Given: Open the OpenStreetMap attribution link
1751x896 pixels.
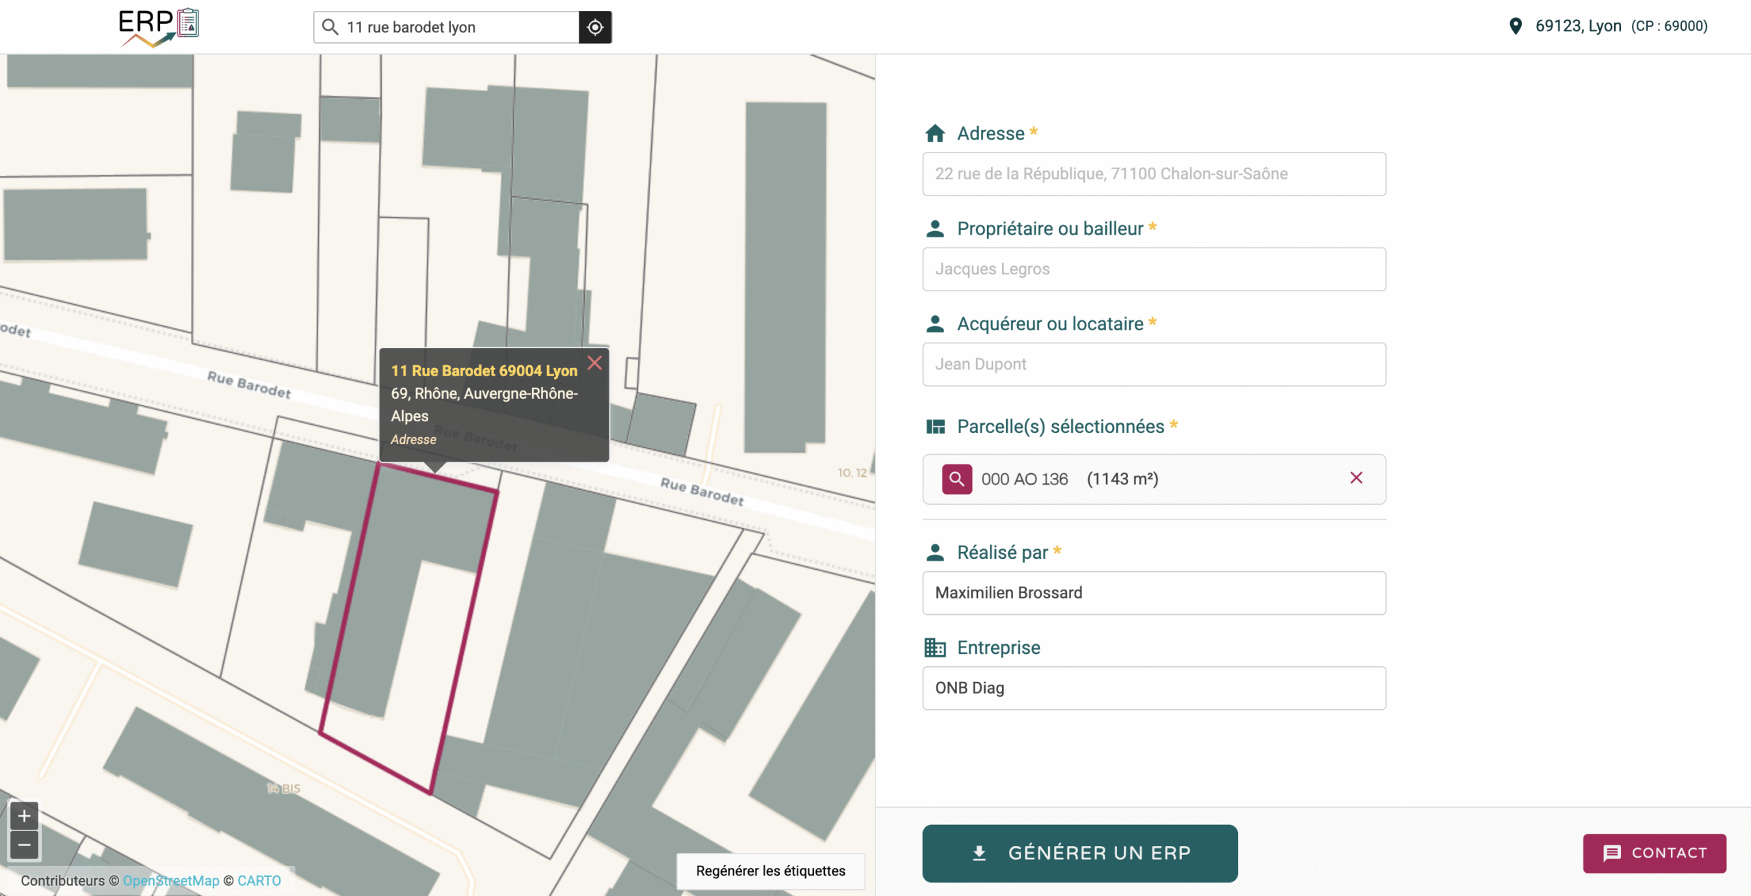Looking at the screenshot, I should click(171, 881).
